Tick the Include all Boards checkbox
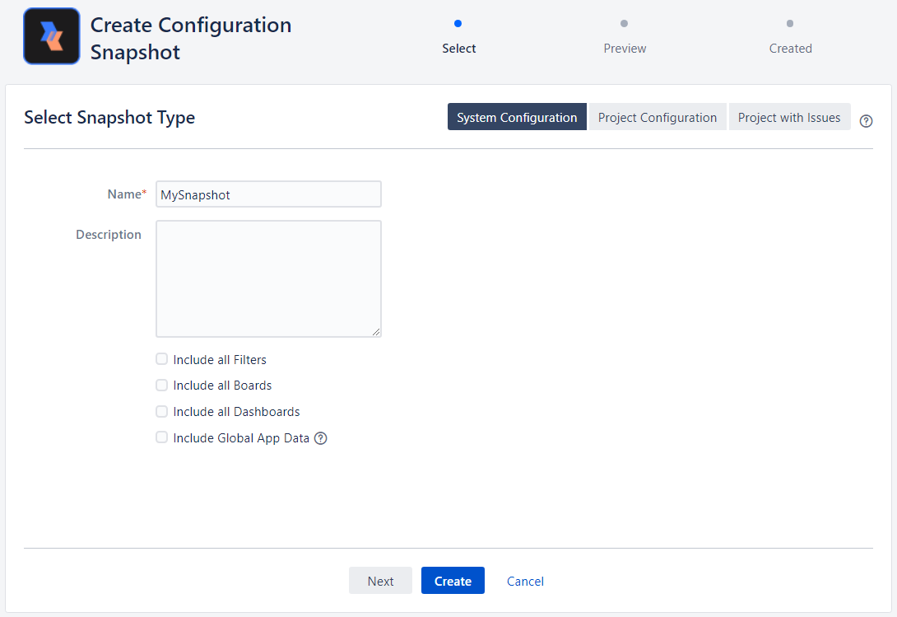 pyautogui.click(x=162, y=385)
